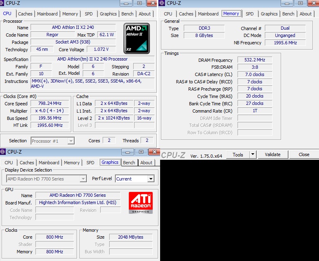Switch to Caches tab in CPU window

point(25,14)
